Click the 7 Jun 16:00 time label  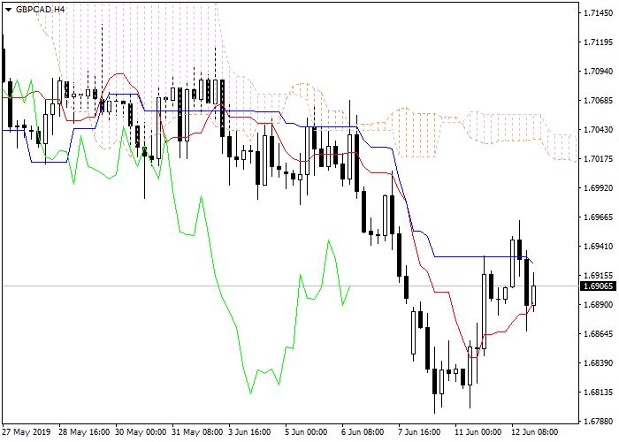click(x=420, y=432)
